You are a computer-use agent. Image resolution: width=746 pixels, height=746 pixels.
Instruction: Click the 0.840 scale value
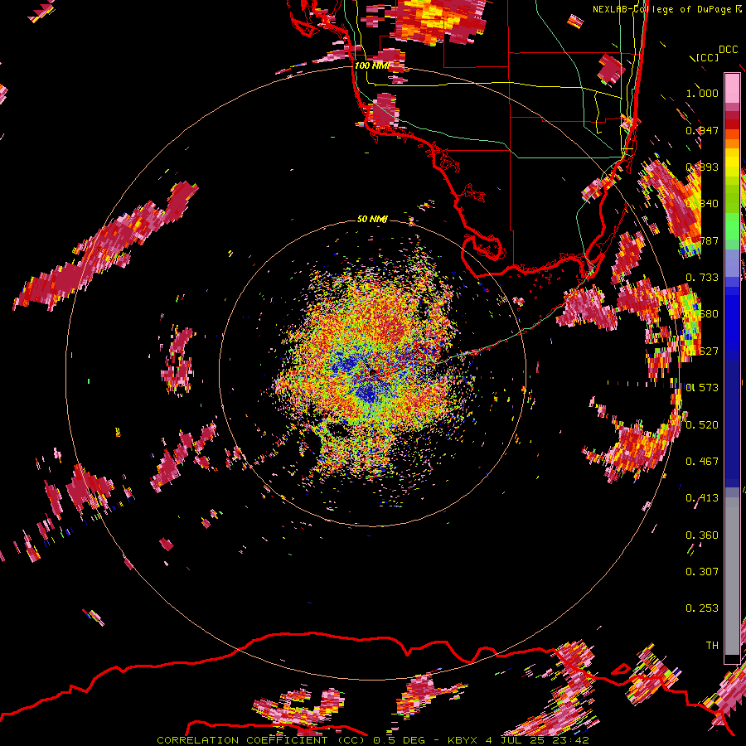tap(702, 203)
